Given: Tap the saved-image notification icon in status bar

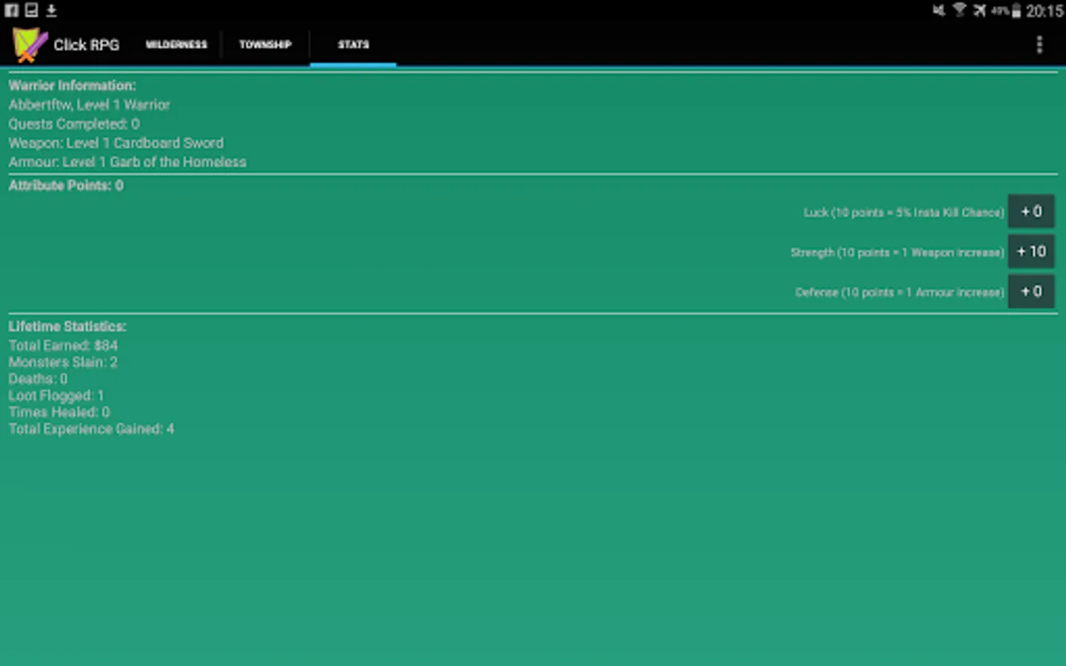Looking at the screenshot, I should [x=32, y=10].
